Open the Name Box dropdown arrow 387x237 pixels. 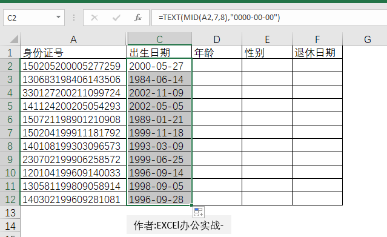(x=58, y=18)
